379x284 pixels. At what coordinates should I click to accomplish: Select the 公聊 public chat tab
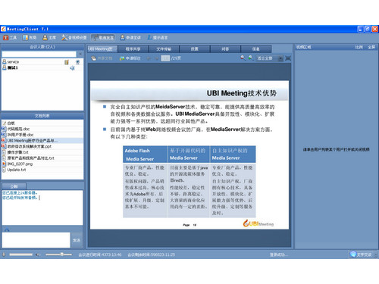(14, 186)
